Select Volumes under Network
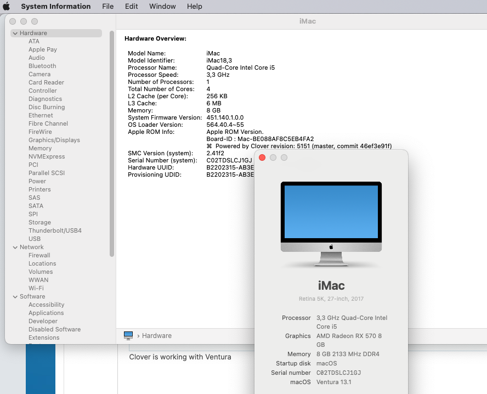487x394 pixels. [41, 272]
